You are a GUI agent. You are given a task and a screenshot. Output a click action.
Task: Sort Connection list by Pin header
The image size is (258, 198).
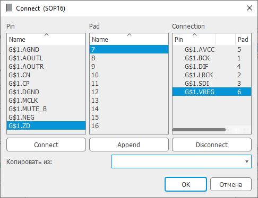194,39
